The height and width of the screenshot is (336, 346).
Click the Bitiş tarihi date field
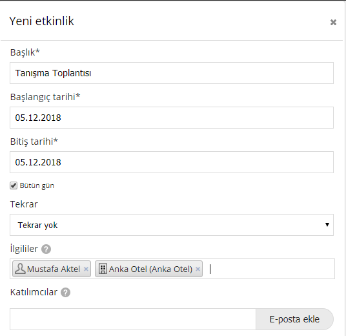172,162
